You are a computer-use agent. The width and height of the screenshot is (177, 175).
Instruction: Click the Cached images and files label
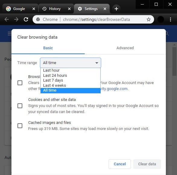49,123
